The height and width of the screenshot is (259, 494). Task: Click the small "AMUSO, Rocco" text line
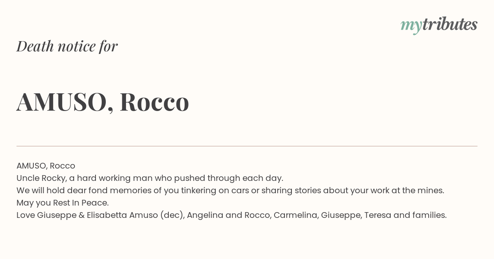pyautogui.click(x=46, y=166)
